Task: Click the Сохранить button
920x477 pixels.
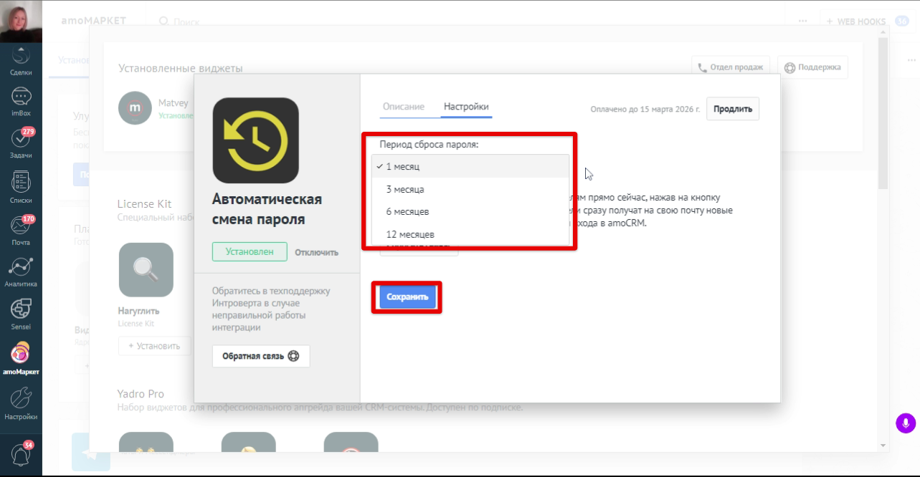Action: 407,297
